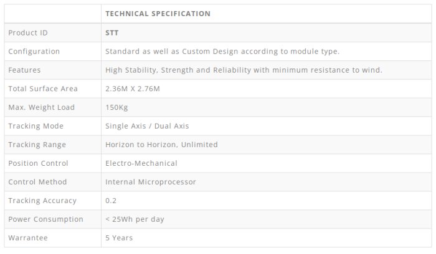Click the 5 Years warrantee value
Image resolution: width=436 pixels, height=254 pixels.
click(x=119, y=238)
